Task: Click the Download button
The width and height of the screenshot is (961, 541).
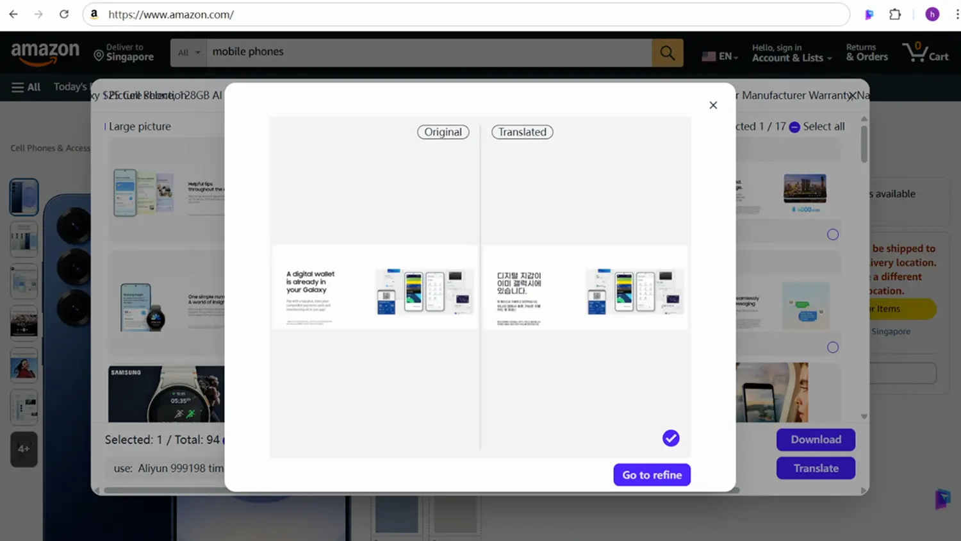Action: point(816,440)
